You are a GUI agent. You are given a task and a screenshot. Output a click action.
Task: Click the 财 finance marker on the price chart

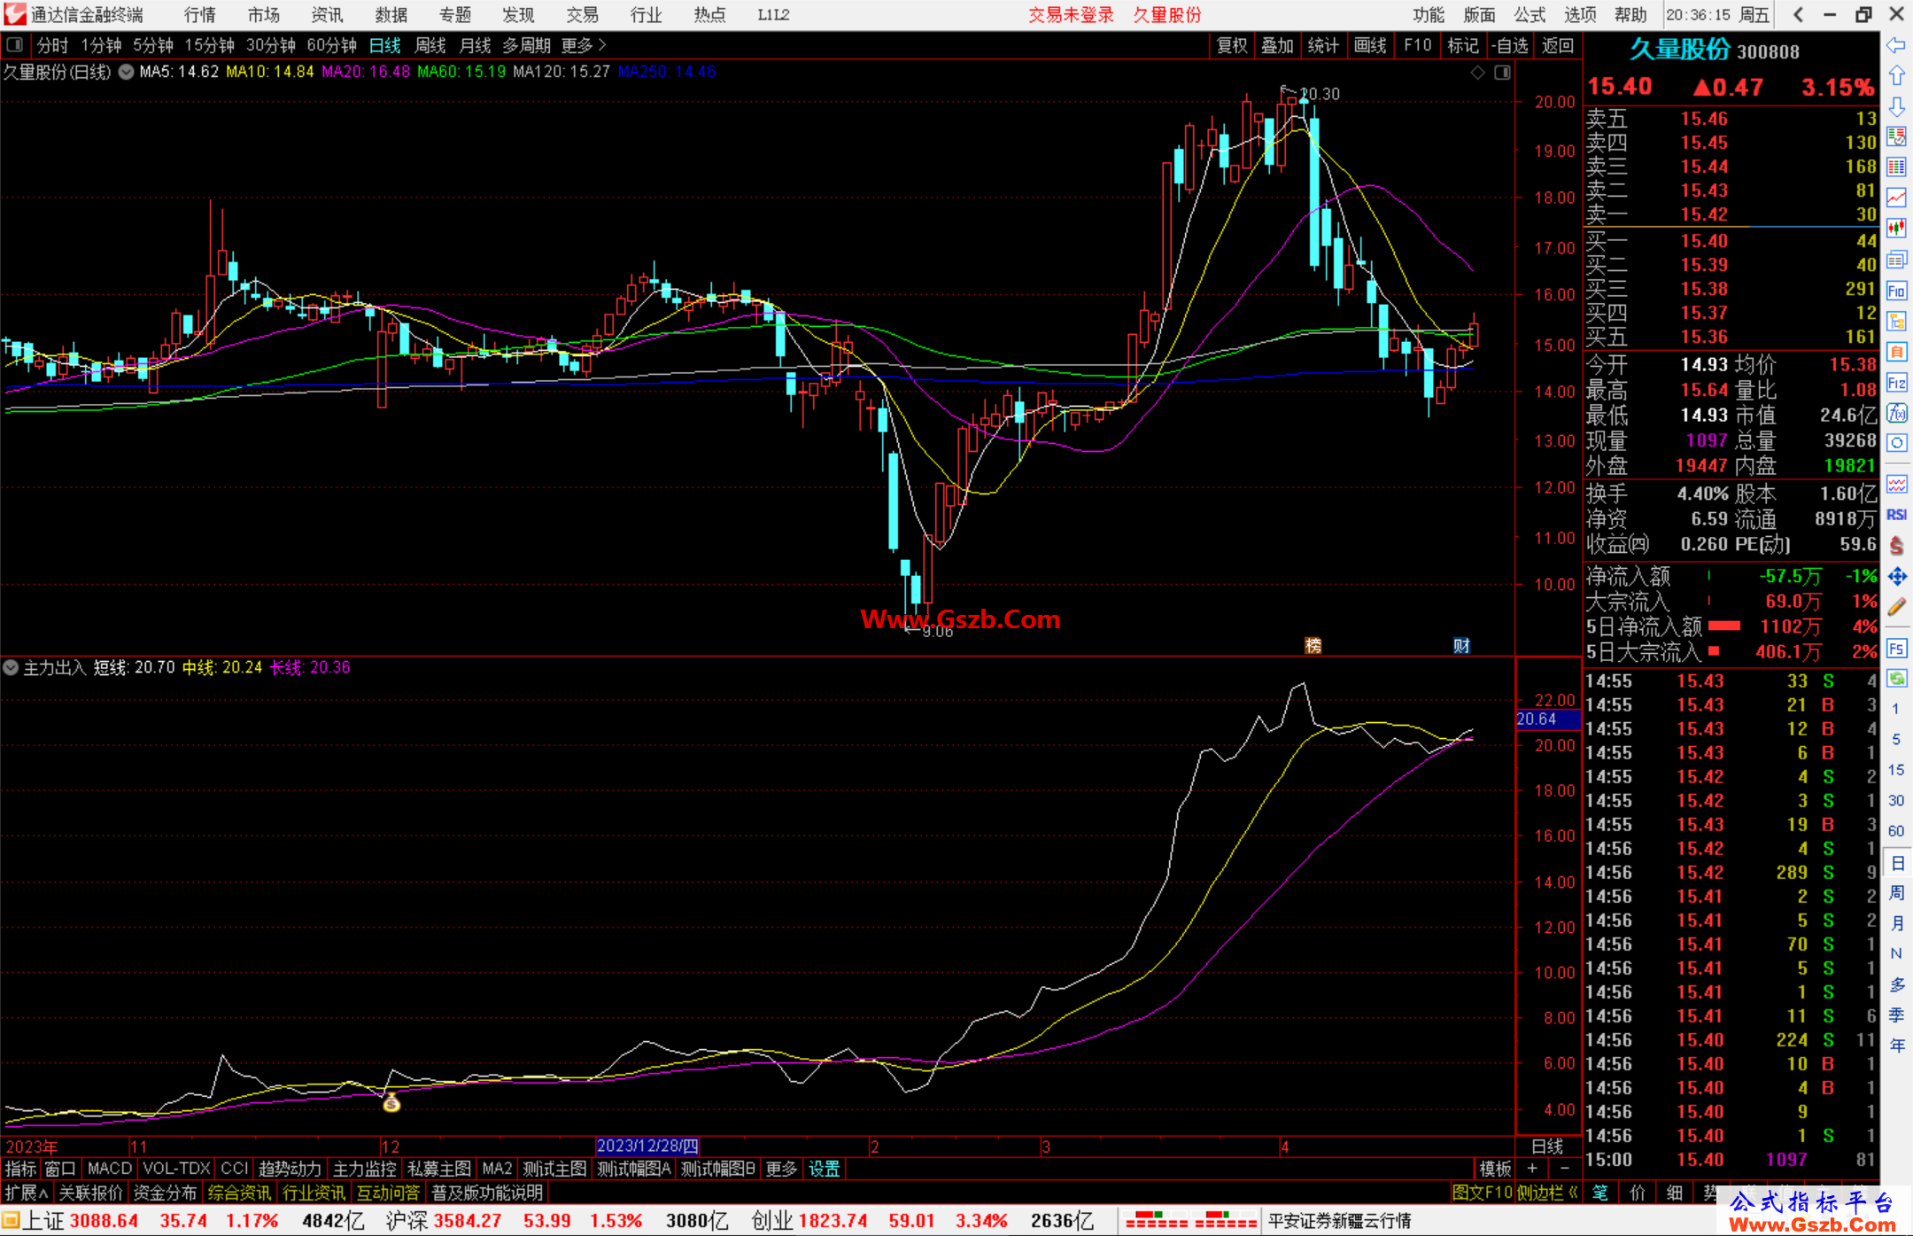tap(1461, 646)
